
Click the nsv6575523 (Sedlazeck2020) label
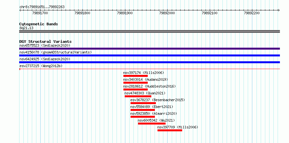tap(45, 45)
